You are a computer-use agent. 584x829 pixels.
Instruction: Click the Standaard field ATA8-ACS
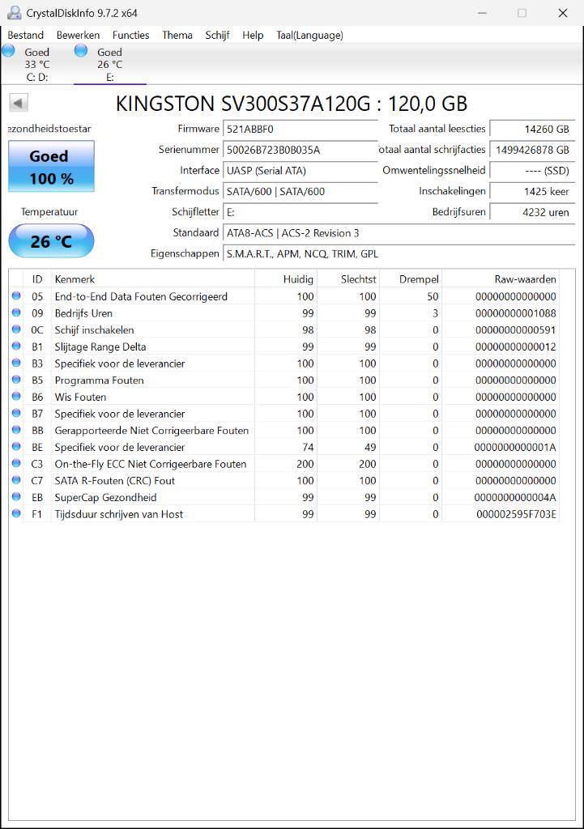coord(399,233)
